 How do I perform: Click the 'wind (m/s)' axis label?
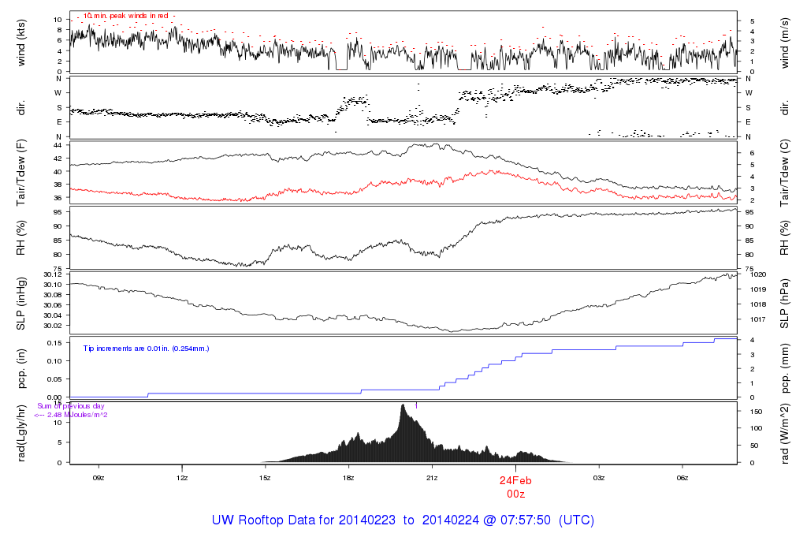pyautogui.click(x=784, y=43)
